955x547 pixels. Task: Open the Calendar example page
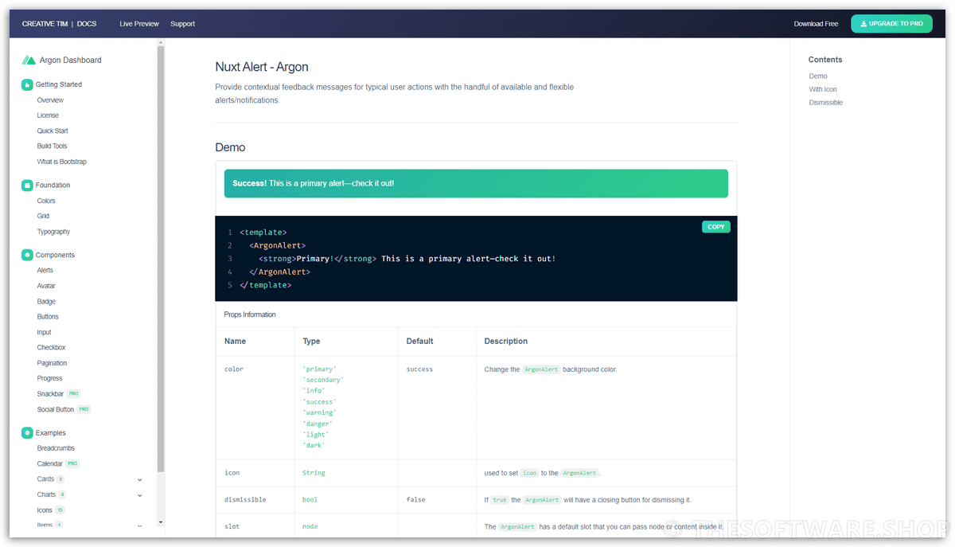(49, 463)
